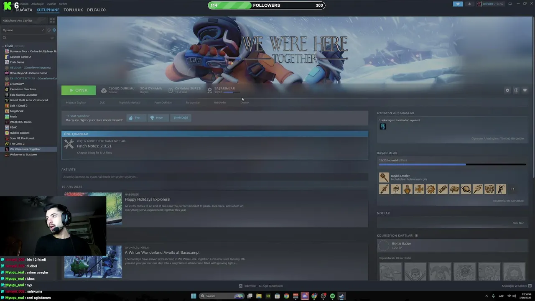Click Yeni Not to add note
Image resolution: width=535 pixels, height=301 pixels.
(x=518, y=223)
